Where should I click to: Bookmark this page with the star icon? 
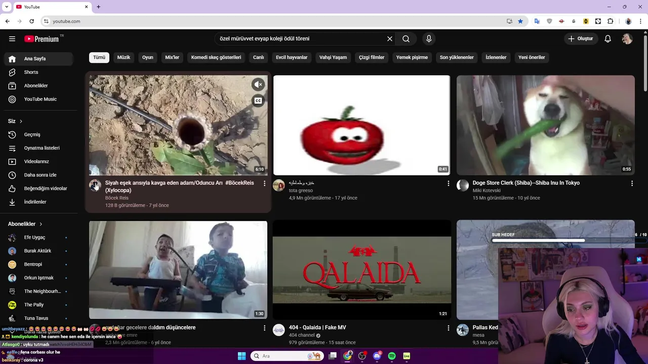(x=520, y=21)
